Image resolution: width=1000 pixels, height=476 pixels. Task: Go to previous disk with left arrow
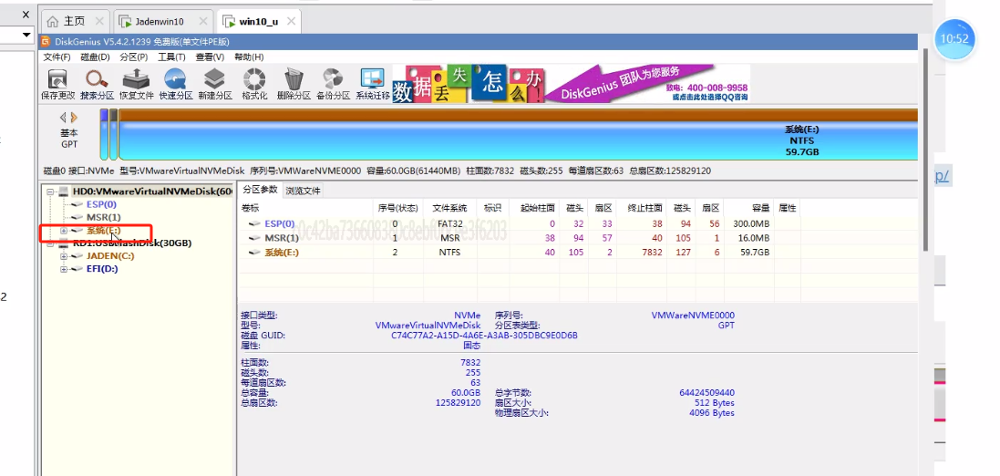[x=63, y=118]
